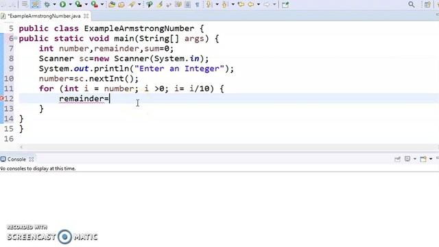Click after 'remainder=' on line 12

click(110, 99)
